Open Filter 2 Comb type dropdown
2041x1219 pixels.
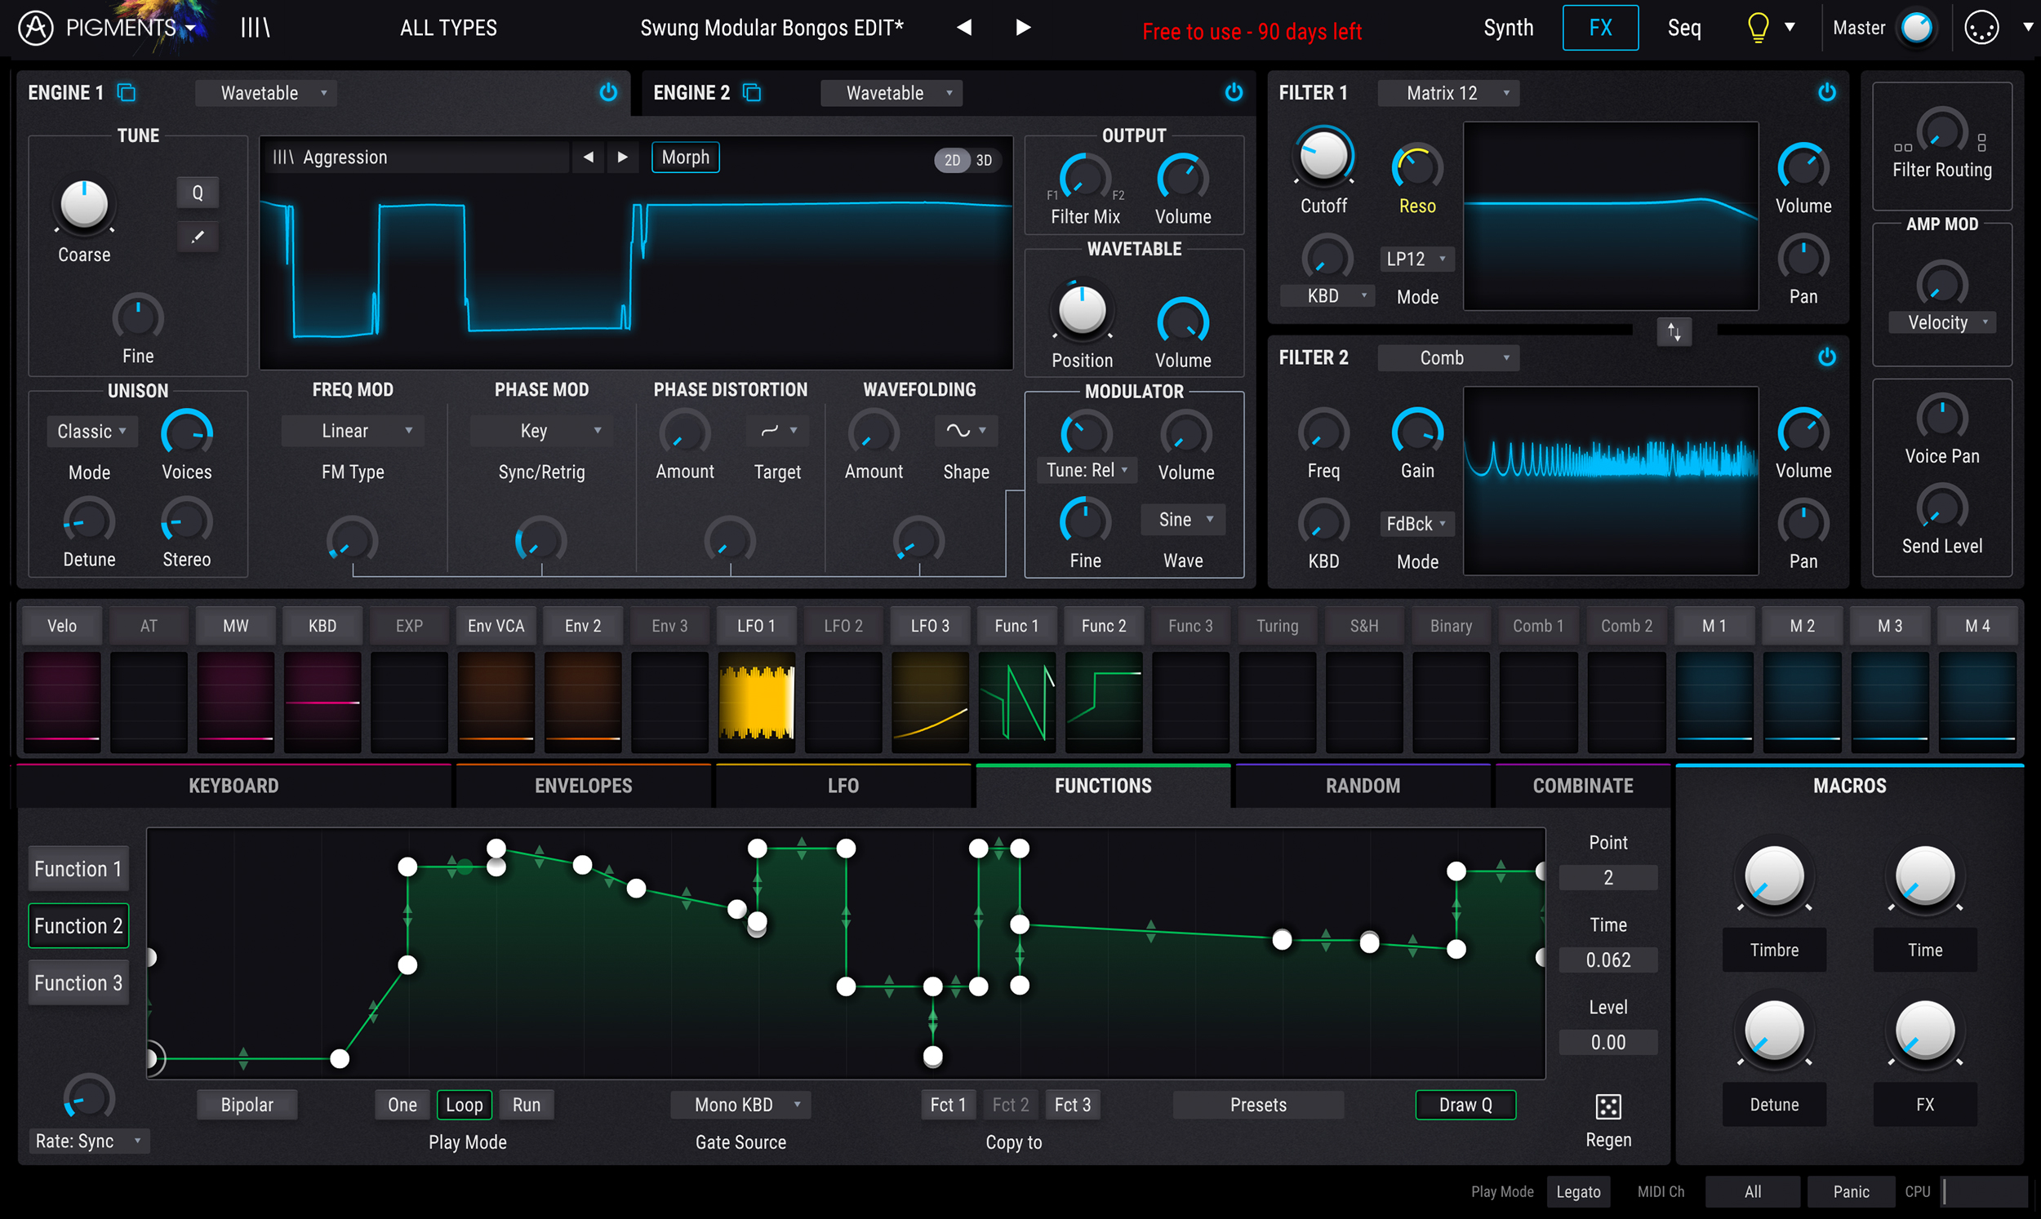tap(1447, 357)
